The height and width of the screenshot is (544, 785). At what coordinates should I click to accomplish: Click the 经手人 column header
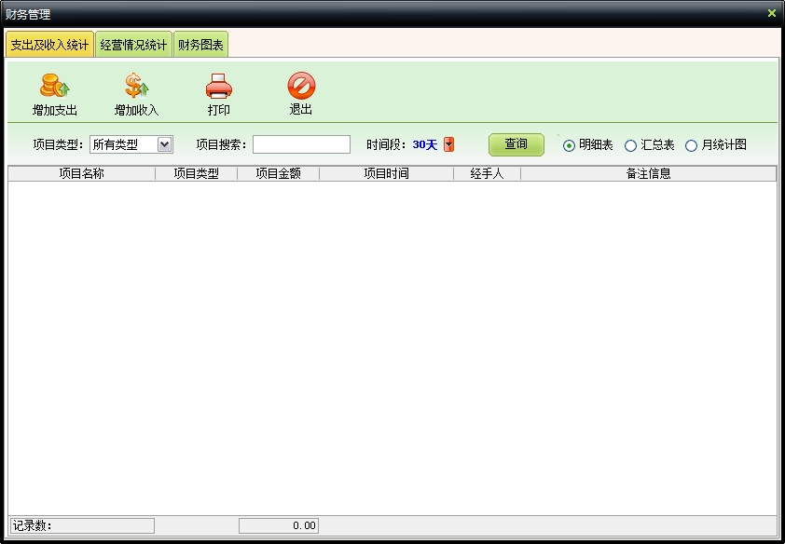pos(487,173)
